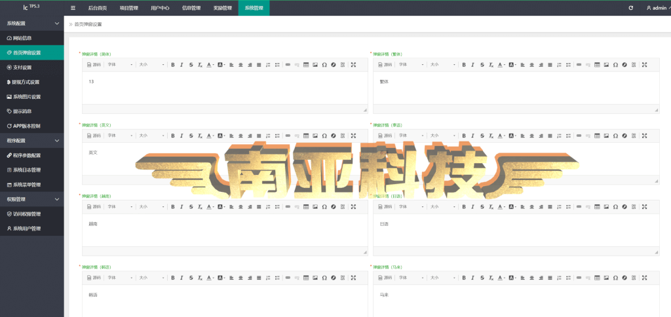The width and height of the screenshot is (671, 317).
Task: Justify text in the 英文 editor
Action: (259, 136)
